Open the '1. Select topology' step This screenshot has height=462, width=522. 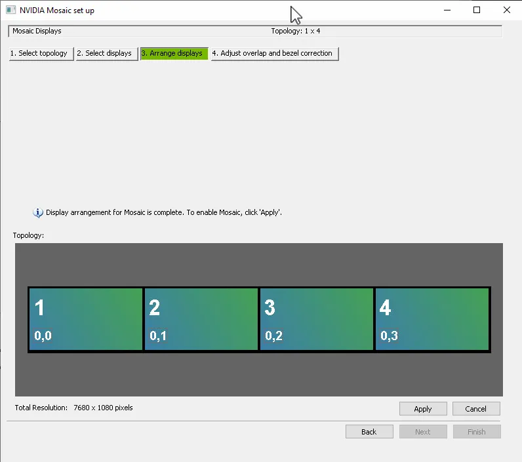[41, 53]
